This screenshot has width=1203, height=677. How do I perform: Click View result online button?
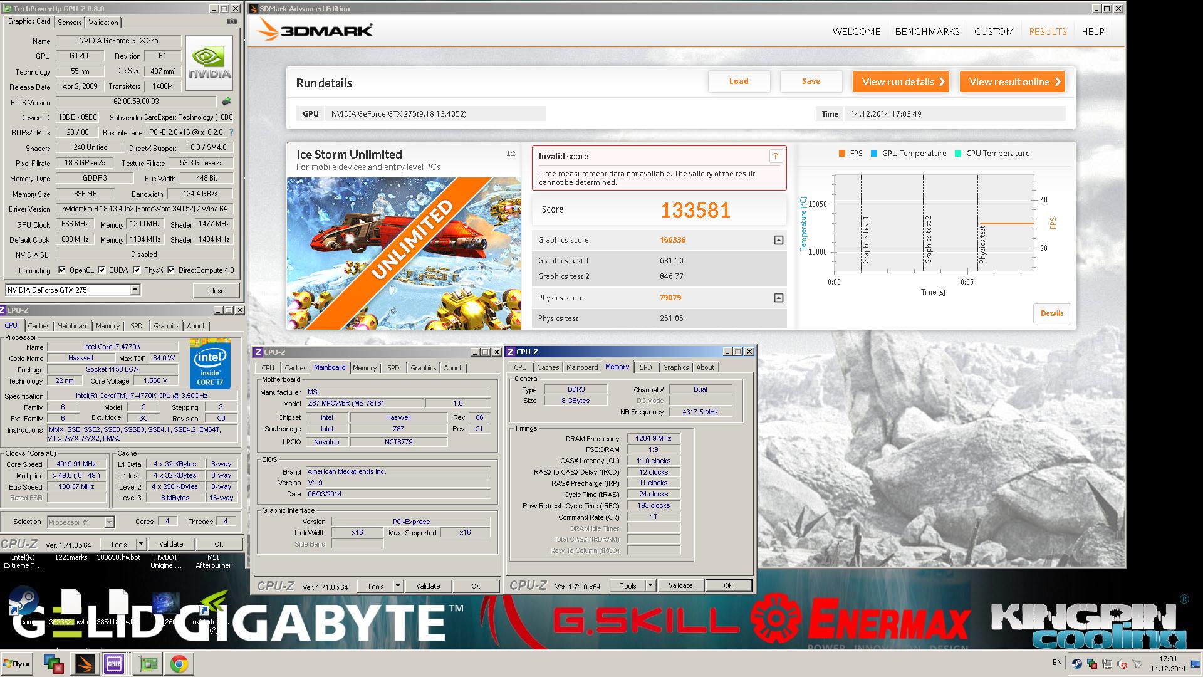point(1013,81)
